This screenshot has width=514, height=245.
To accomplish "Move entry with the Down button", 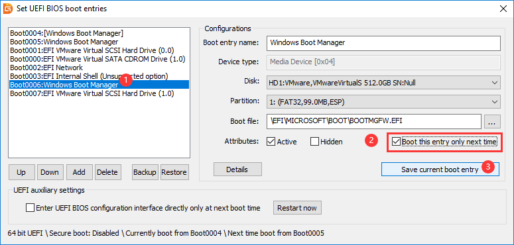I will pyautogui.click(x=50, y=172).
